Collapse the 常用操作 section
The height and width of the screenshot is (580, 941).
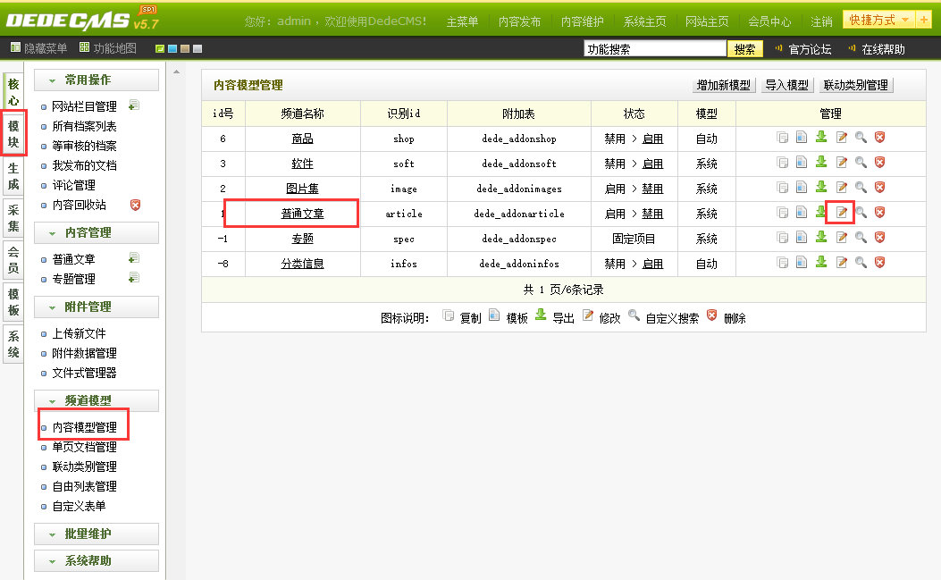97,80
